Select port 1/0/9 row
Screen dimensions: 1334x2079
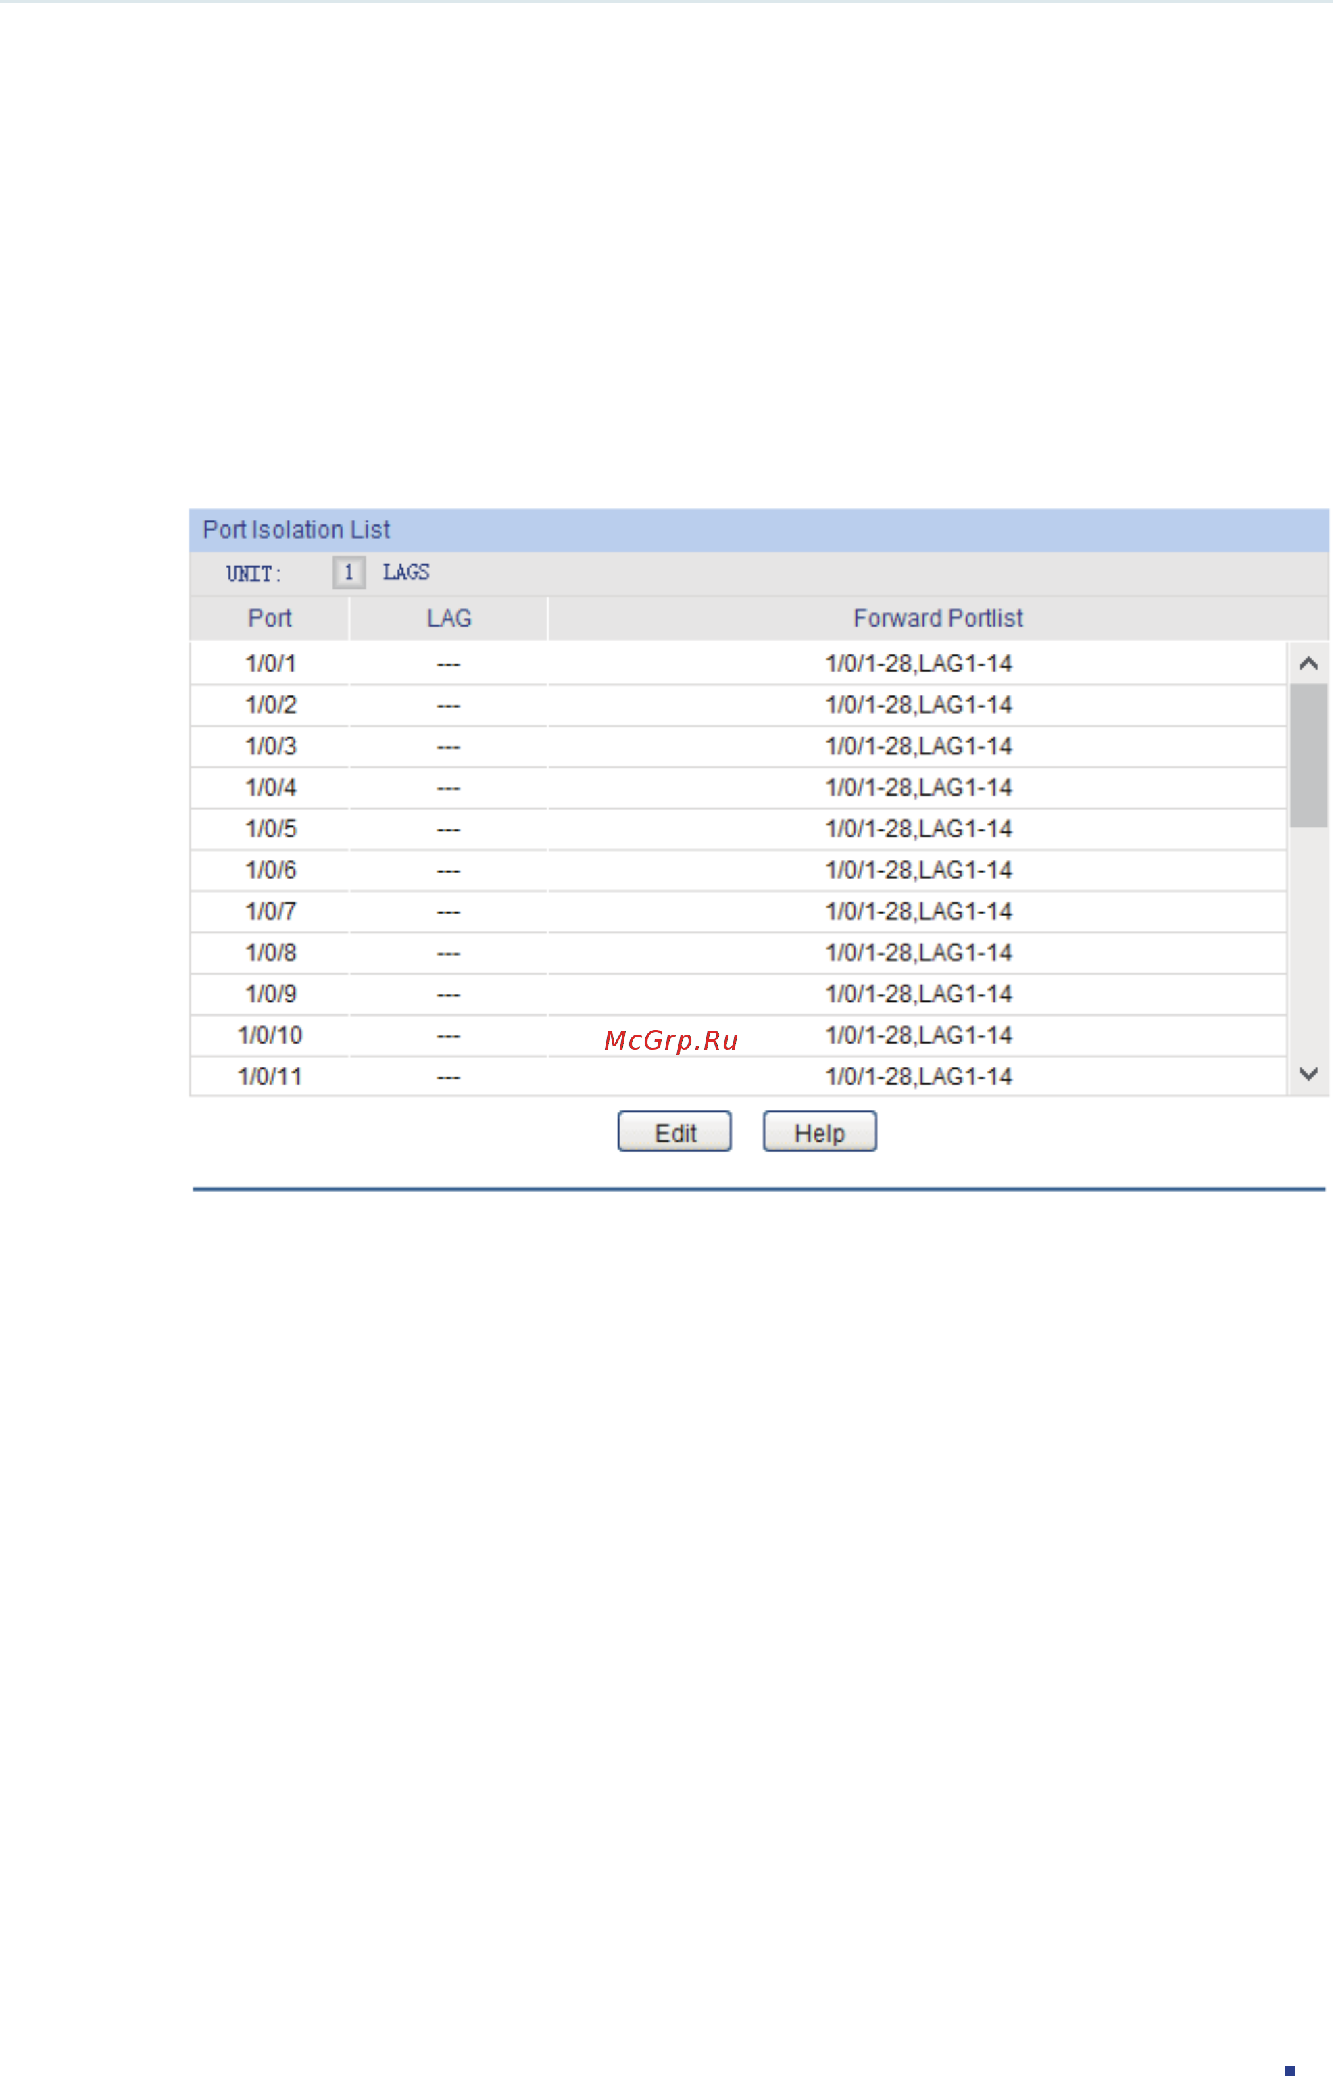point(738,994)
